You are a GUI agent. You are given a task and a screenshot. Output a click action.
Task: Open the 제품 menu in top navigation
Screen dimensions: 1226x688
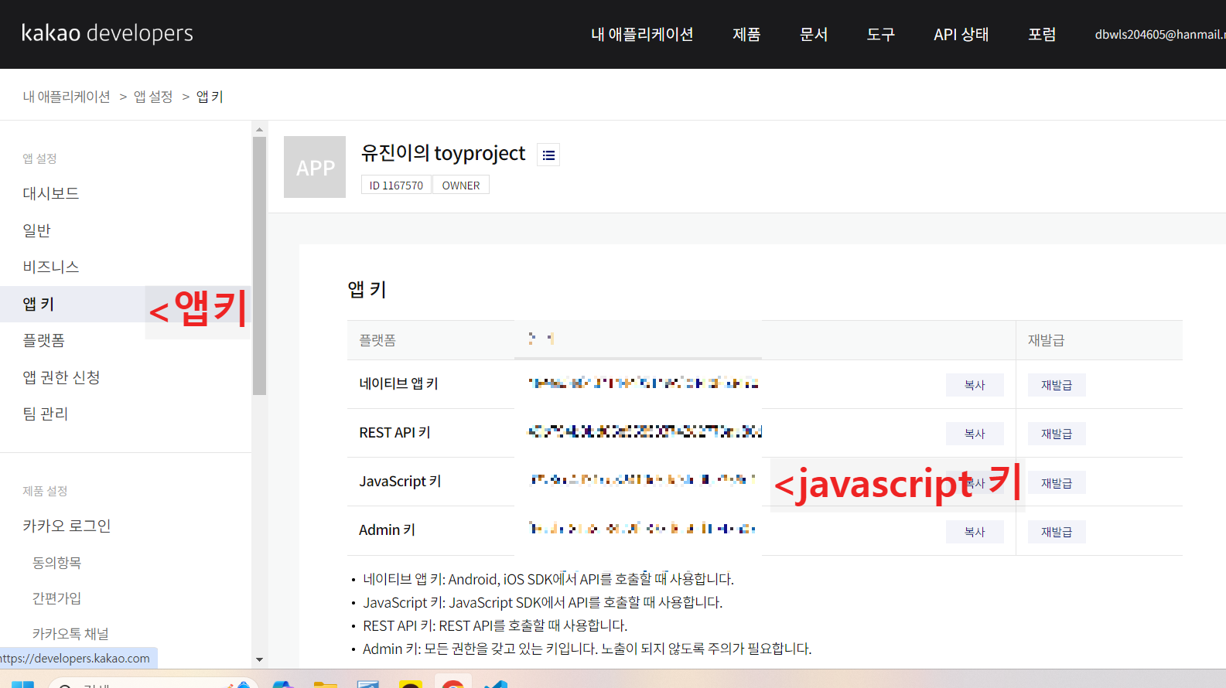click(x=746, y=34)
